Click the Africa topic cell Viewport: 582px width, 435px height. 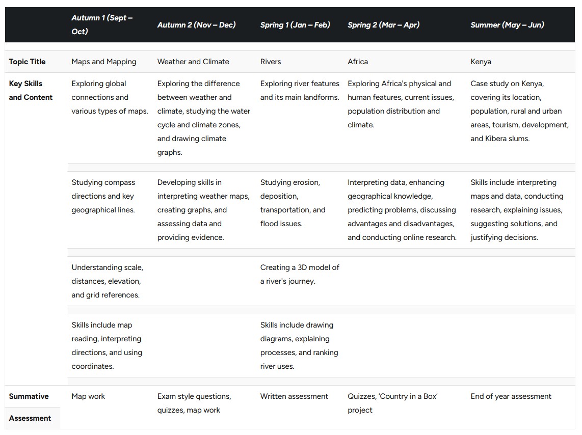[357, 62]
